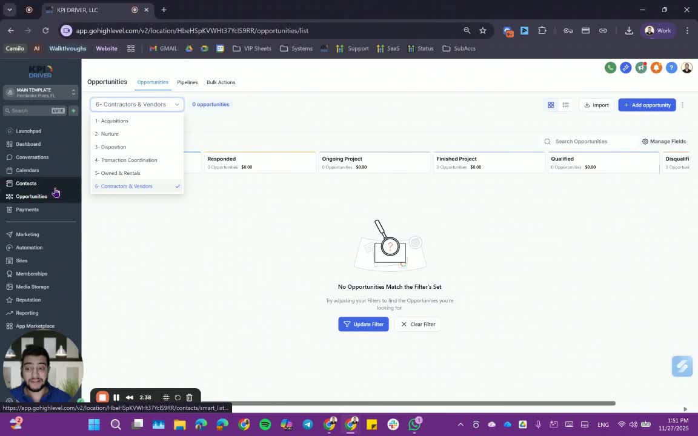Screen dimensions: 698x436
Task: Click Add opportunity button
Action: pyautogui.click(x=647, y=105)
